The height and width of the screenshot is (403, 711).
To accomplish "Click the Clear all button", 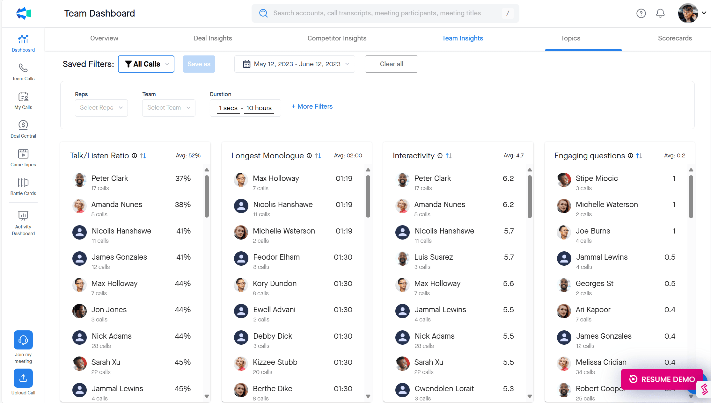I will click(x=391, y=64).
